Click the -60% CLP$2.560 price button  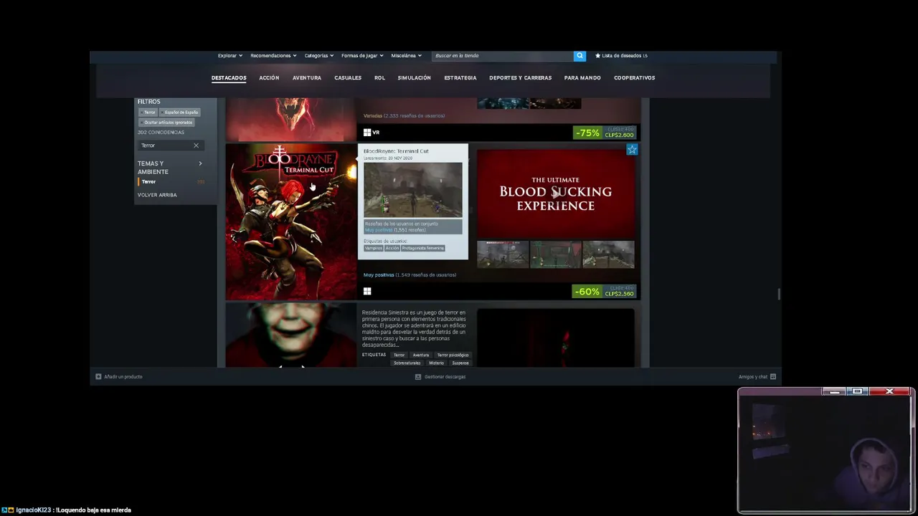pos(604,292)
